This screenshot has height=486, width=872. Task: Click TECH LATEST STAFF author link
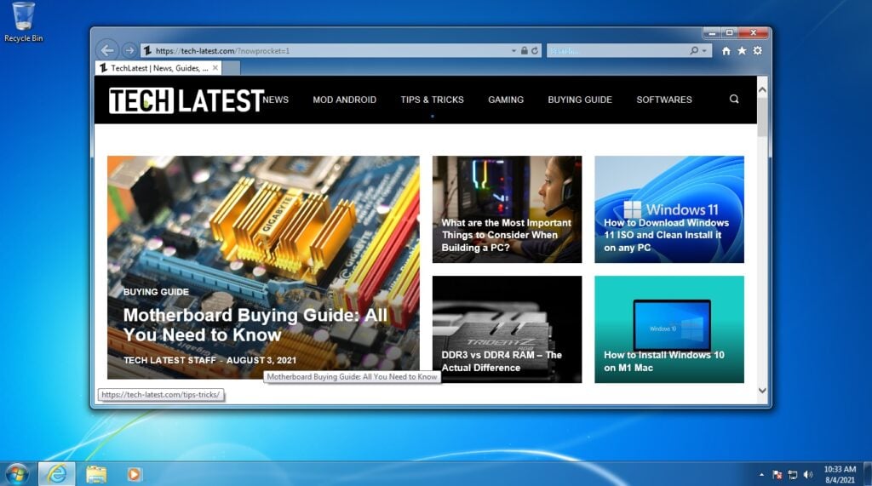(x=169, y=360)
